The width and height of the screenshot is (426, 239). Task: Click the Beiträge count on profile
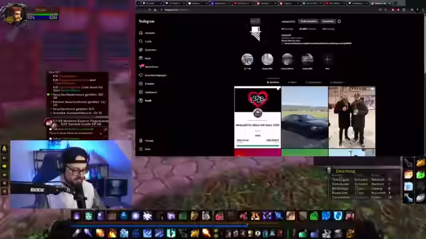[x=287, y=29]
